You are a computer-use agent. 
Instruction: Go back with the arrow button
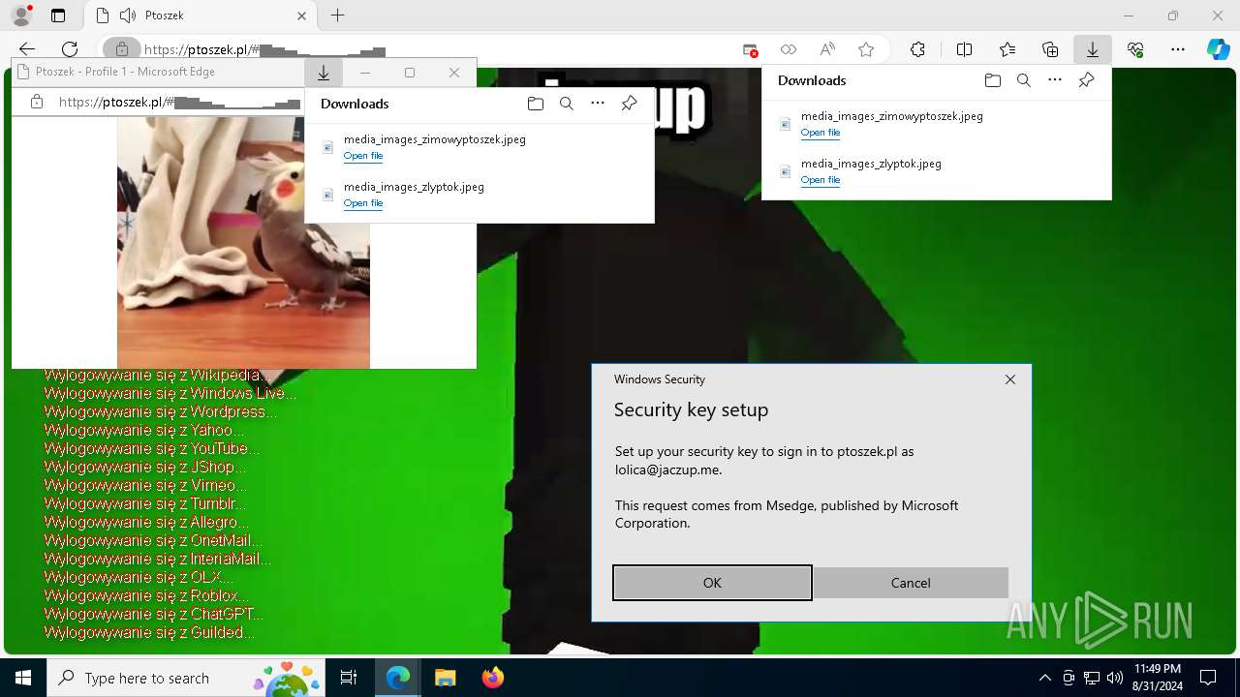tap(27, 49)
